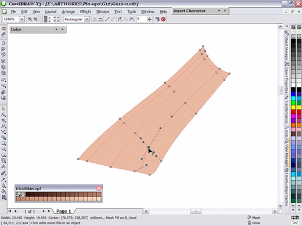The height and width of the screenshot is (226, 302).
Task: Select the Pick tool arrow in toolbox
Action: [x=4, y=108]
